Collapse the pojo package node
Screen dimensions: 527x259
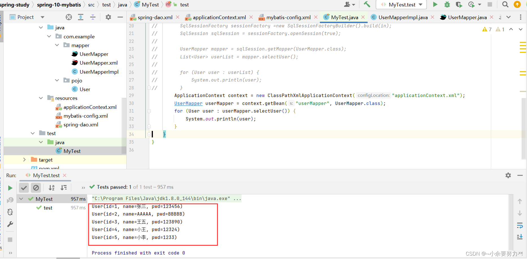click(x=57, y=80)
